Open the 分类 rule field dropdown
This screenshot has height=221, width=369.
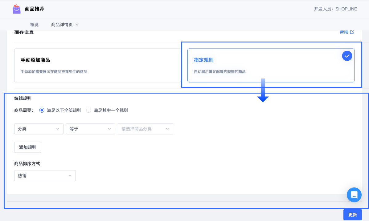point(39,129)
